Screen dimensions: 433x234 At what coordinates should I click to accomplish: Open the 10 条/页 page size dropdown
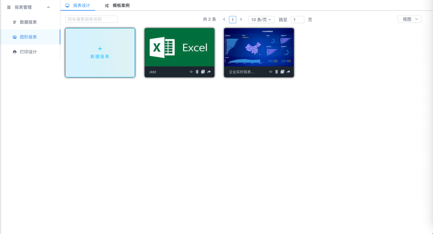tap(261, 20)
